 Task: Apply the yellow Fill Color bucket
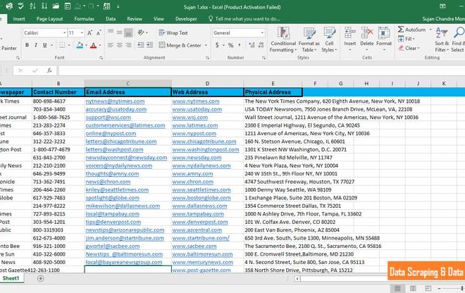(80, 45)
